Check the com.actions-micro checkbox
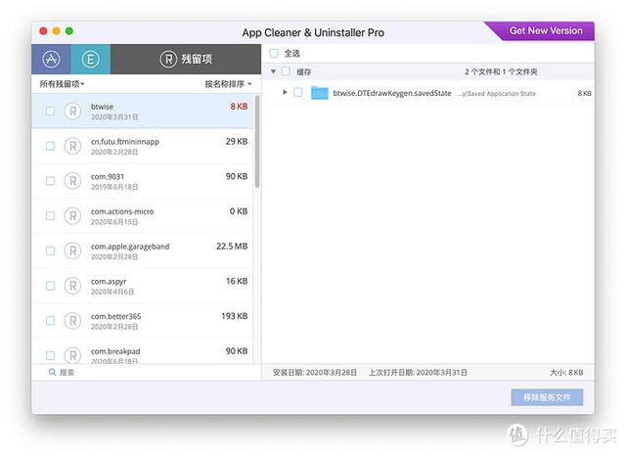The width and height of the screenshot is (626, 456). pyautogui.click(x=50, y=216)
